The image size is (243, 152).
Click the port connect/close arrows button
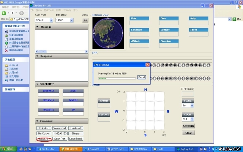pyautogui.click(x=85, y=20)
